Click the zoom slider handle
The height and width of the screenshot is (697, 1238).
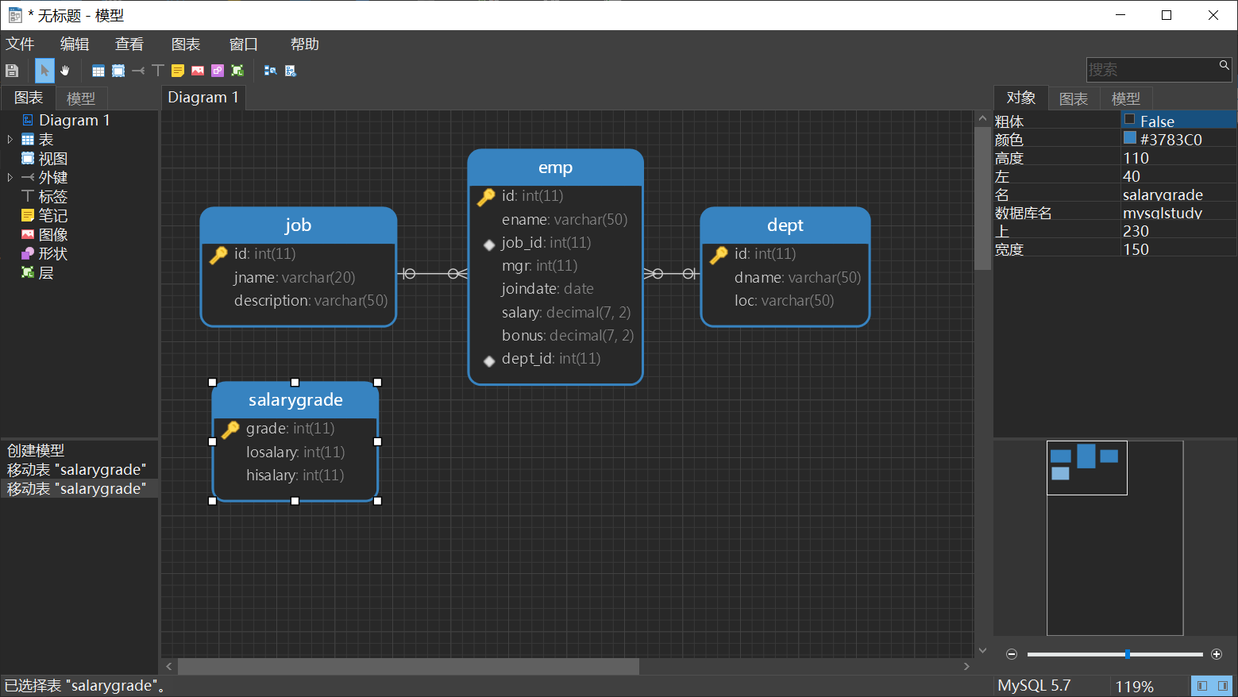[1128, 654]
